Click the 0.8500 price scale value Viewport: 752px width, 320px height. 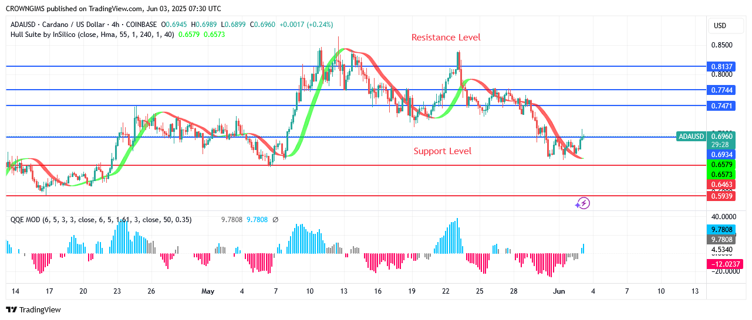coord(721,45)
